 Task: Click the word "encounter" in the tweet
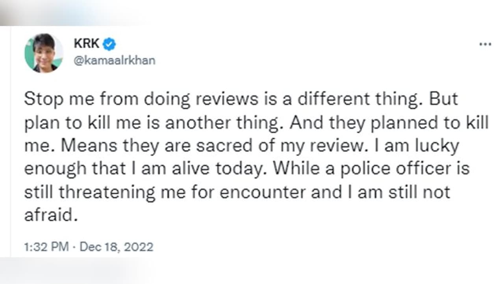pos(265,192)
